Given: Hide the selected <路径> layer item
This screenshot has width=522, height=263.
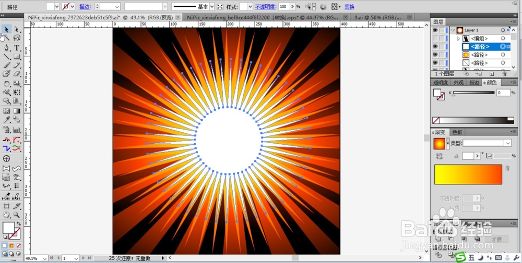Looking at the screenshot, I should pos(435,46).
